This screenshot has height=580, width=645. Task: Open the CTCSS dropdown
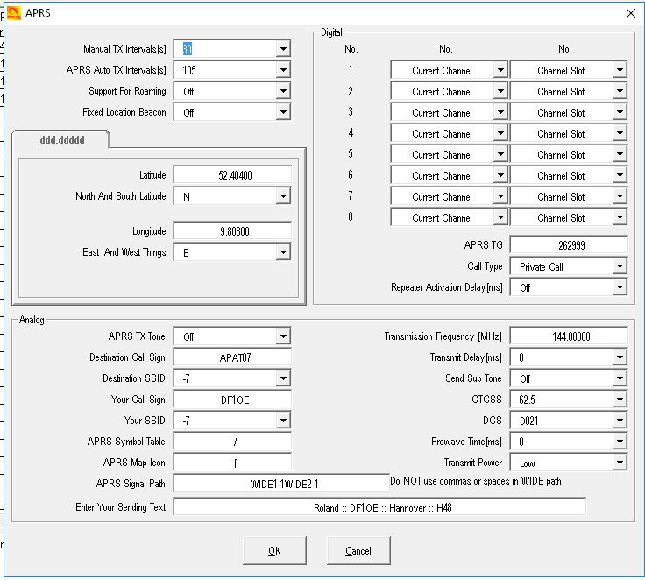620,400
